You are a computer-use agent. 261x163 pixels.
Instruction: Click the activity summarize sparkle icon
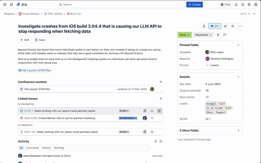[156, 141]
